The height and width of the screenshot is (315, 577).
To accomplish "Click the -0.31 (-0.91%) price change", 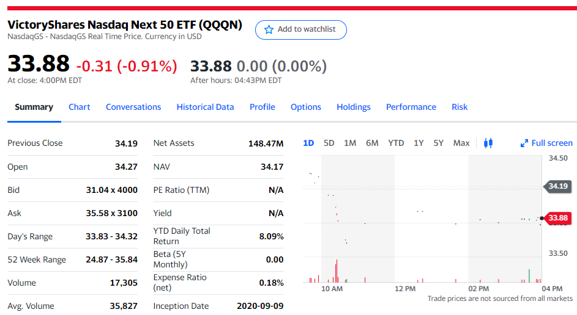I will pyautogui.click(x=127, y=66).
